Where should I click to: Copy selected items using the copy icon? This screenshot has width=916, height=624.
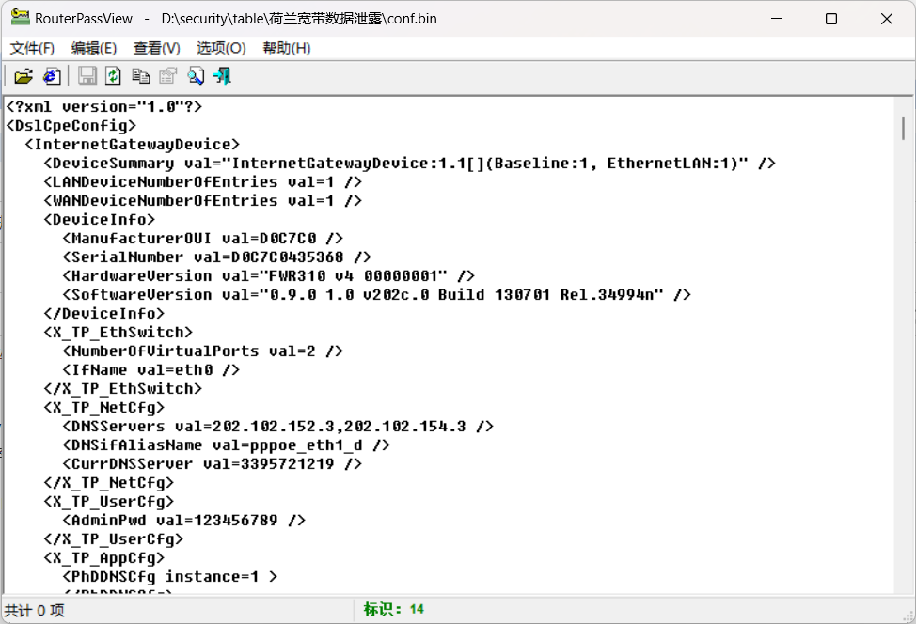point(141,76)
